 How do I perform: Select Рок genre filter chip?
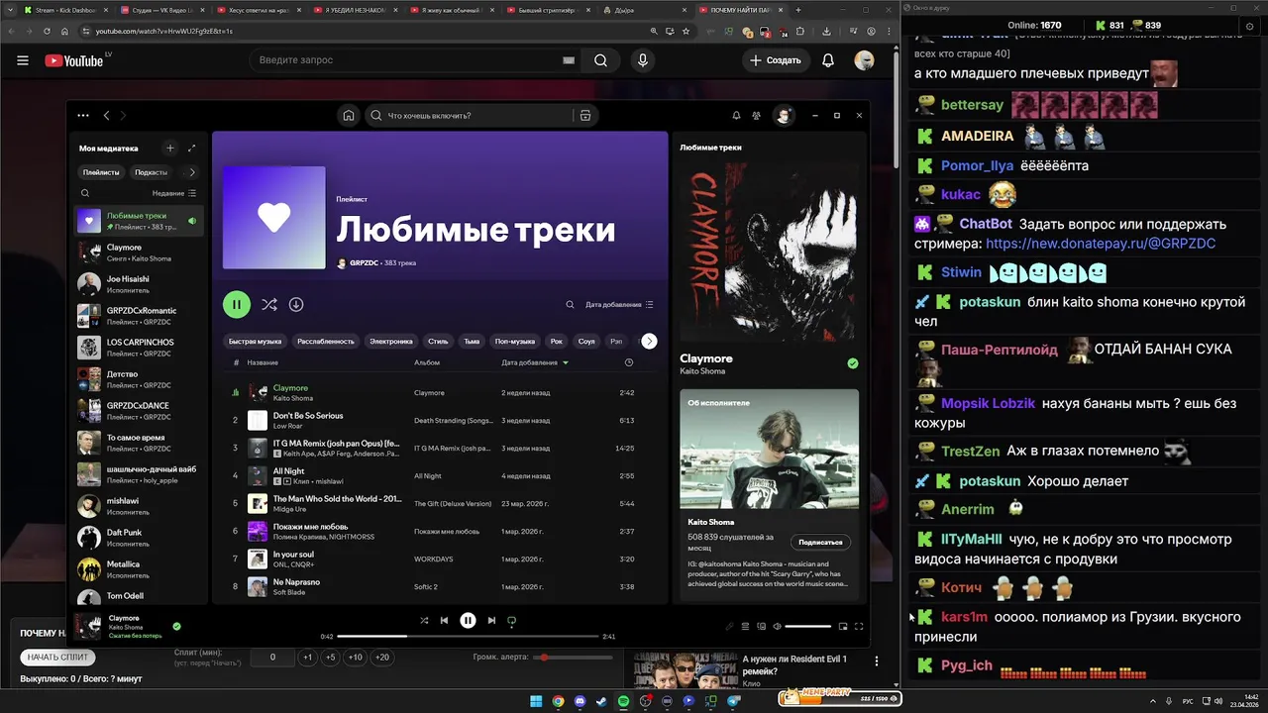(557, 341)
